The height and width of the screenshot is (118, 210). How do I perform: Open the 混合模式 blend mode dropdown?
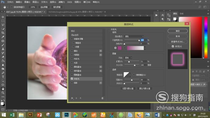tap(134, 36)
